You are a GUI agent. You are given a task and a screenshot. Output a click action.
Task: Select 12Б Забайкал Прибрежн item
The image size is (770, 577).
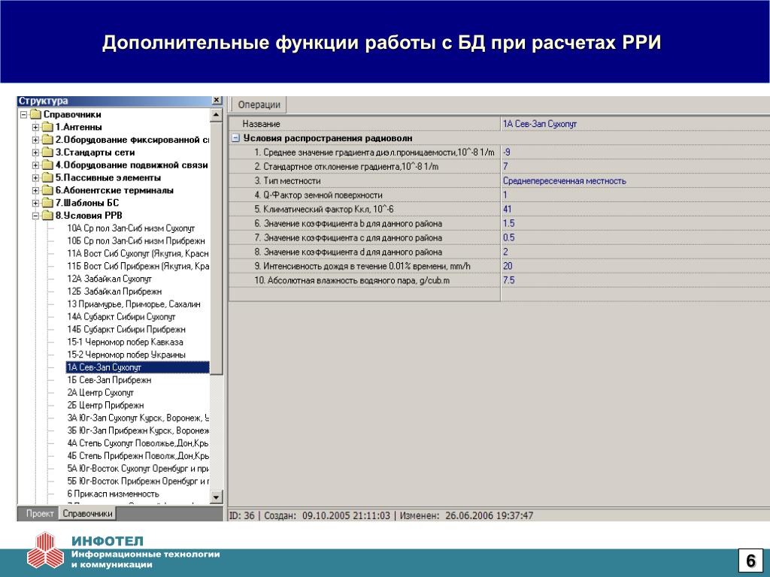[114, 292]
